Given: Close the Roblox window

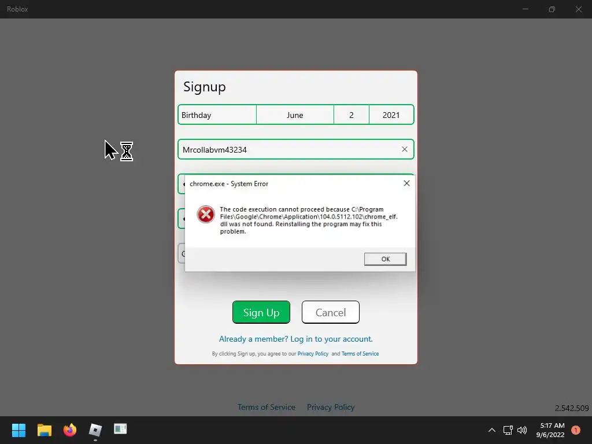Looking at the screenshot, I should coord(578,9).
